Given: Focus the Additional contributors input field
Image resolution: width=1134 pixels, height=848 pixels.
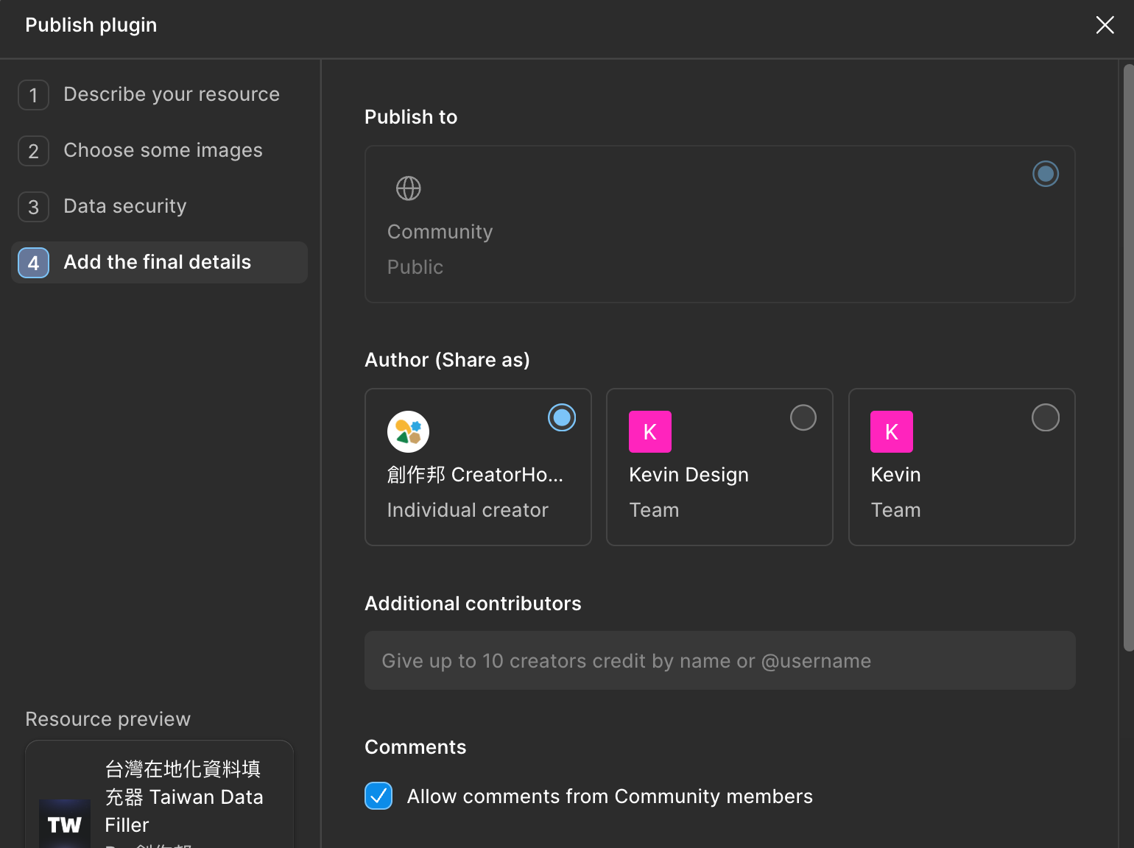Looking at the screenshot, I should pos(719,660).
